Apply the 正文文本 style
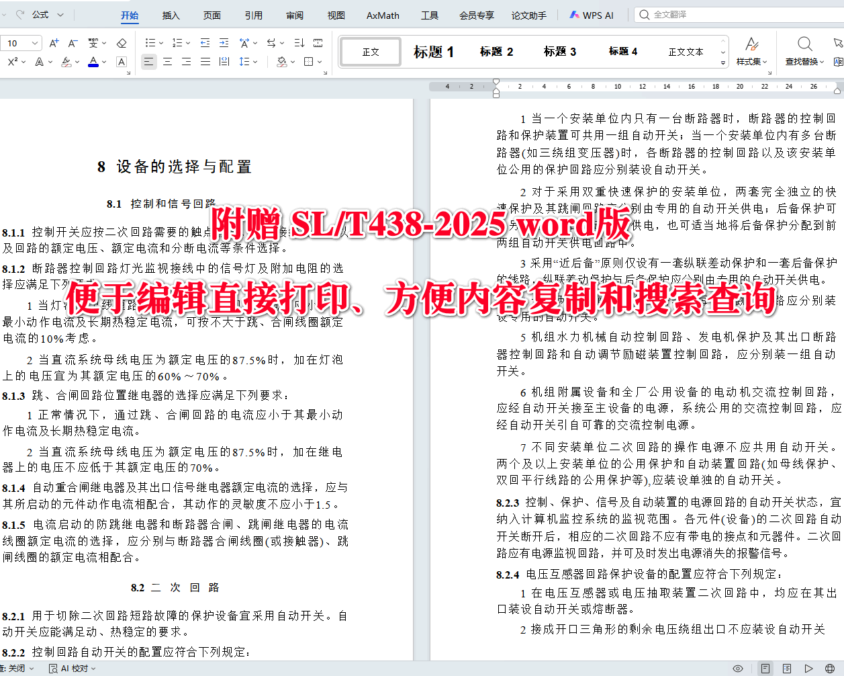Viewport: 844px width, 676px height. click(x=686, y=52)
